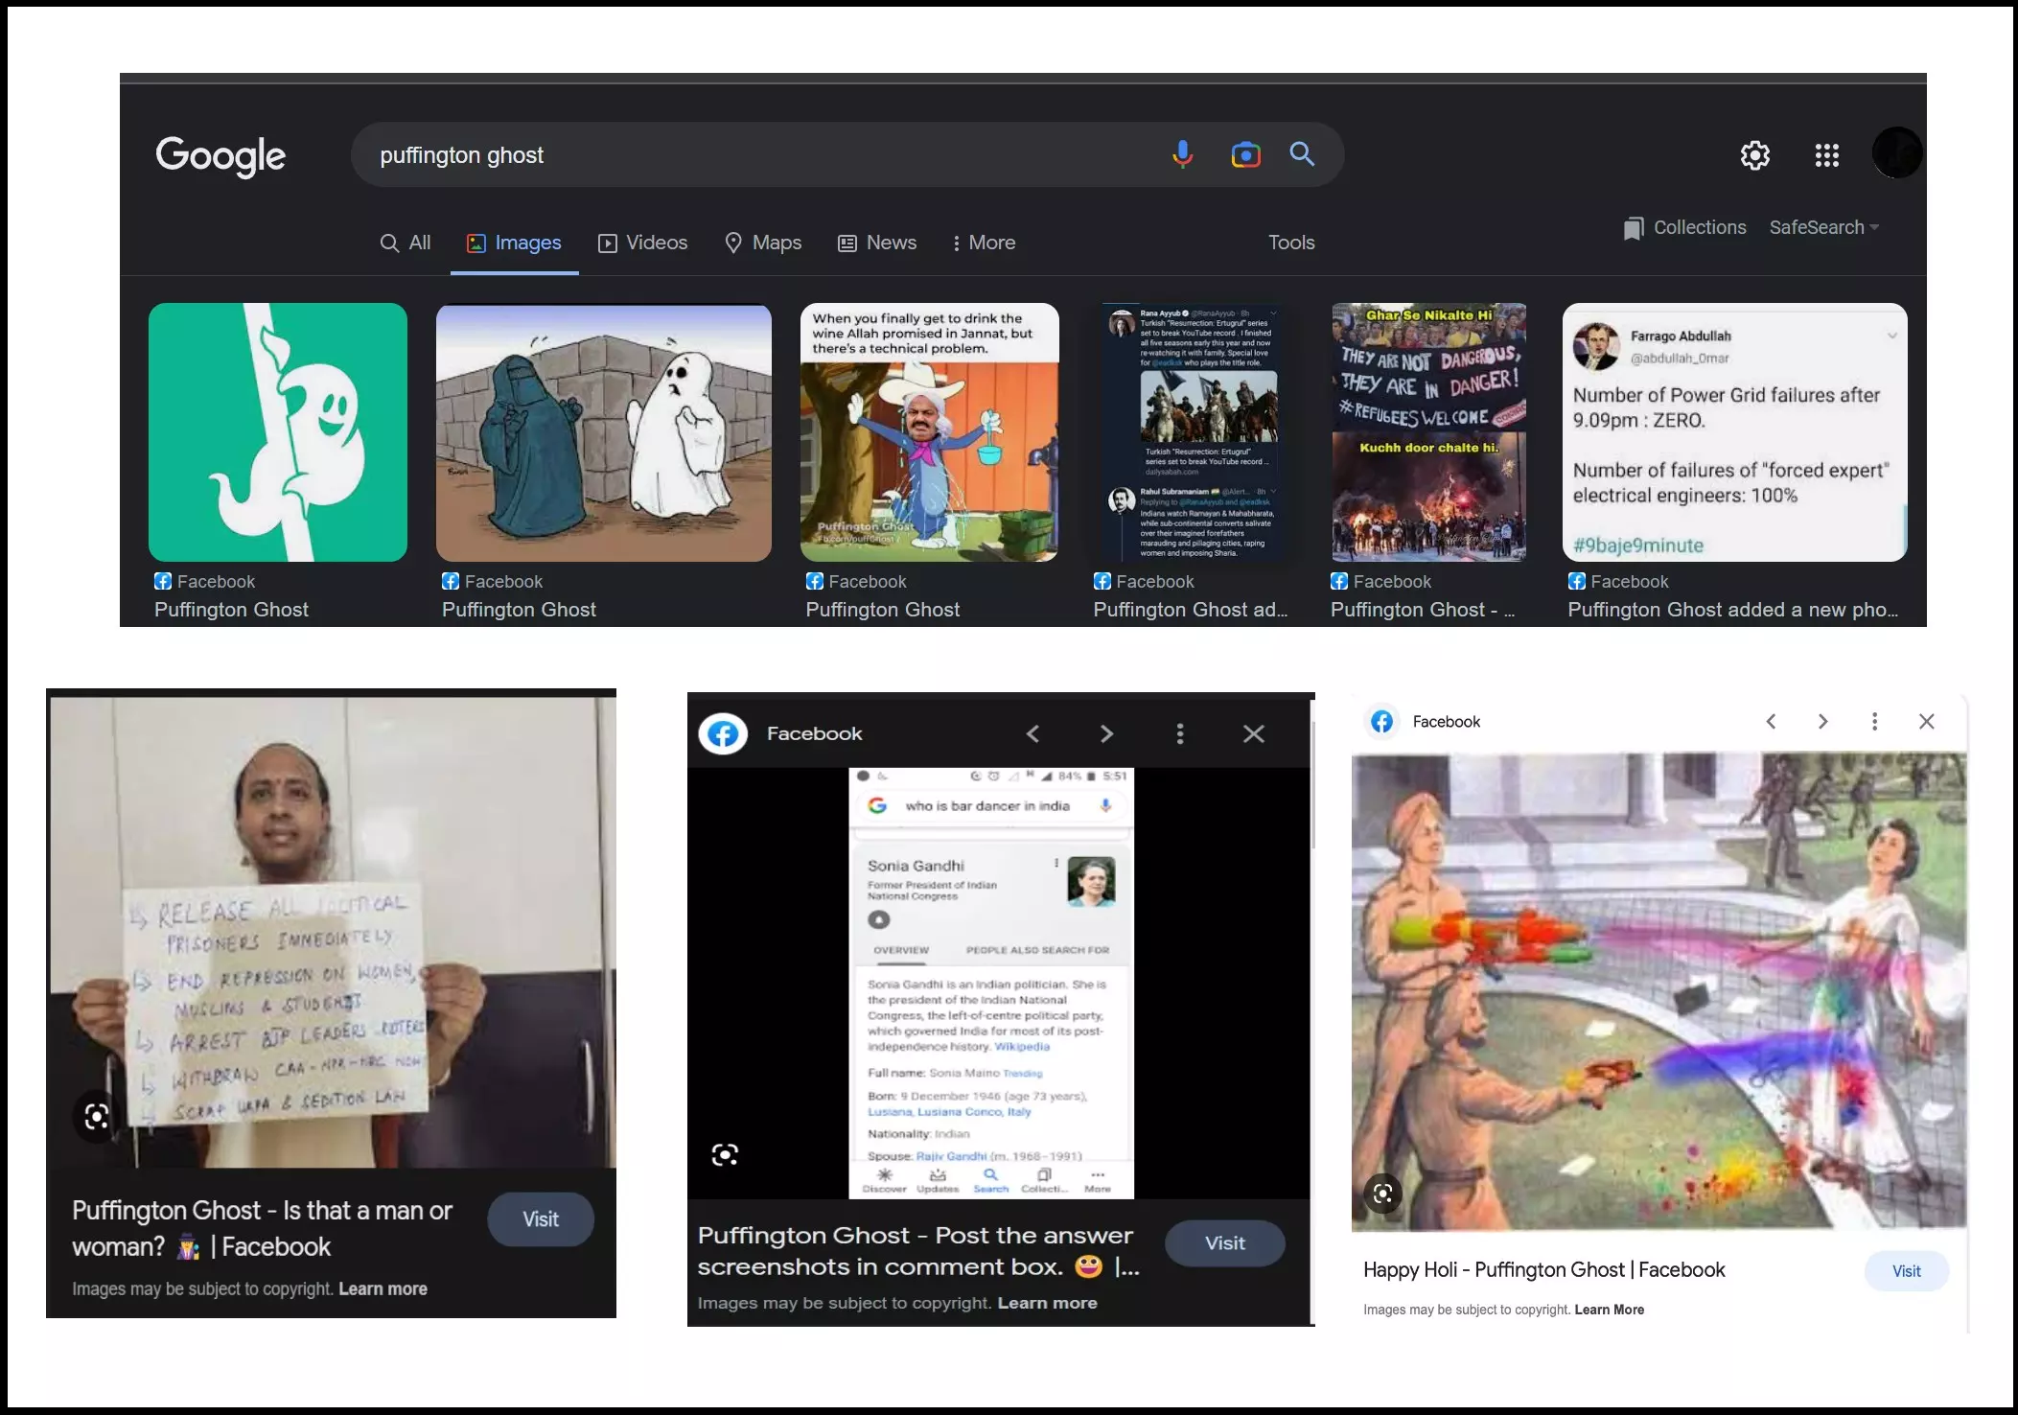Open the Holi painting preview image
The width and height of the screenshot is (2018, 1415).
click(1658, 992)
